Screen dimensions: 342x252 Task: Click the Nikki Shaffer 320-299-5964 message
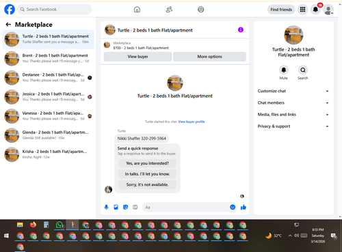click(142, 139)
